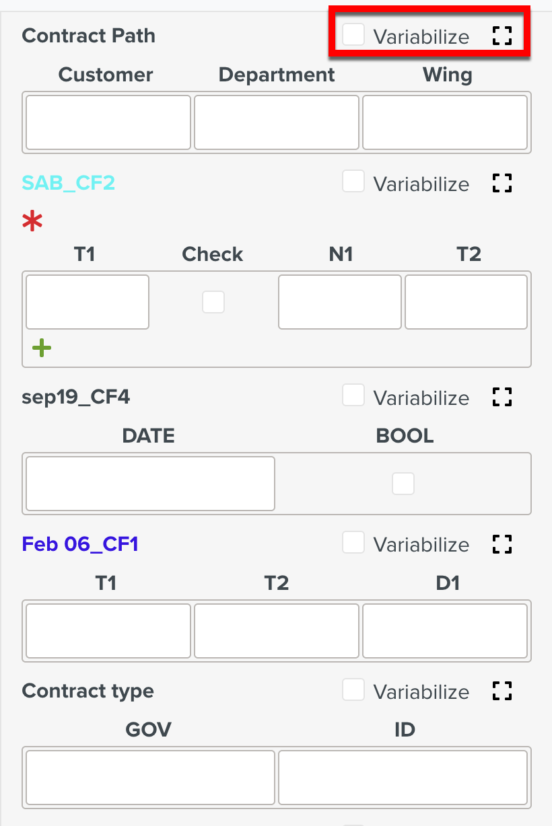Click the DATE input under sep19_CF4
The height and width of the screenshot is (826, 552).
(x=149, y=483)
